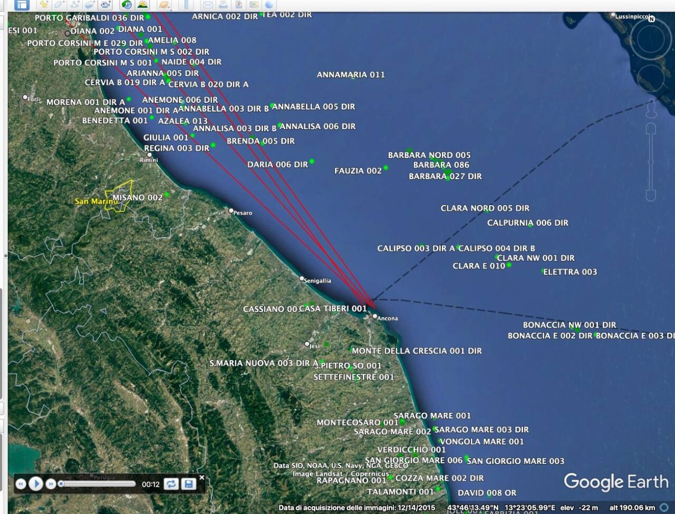Image resolution: width=675 pixels, height=514 pixels.
Task: Click the tour progress slider handle
Action: coord(61,483)
